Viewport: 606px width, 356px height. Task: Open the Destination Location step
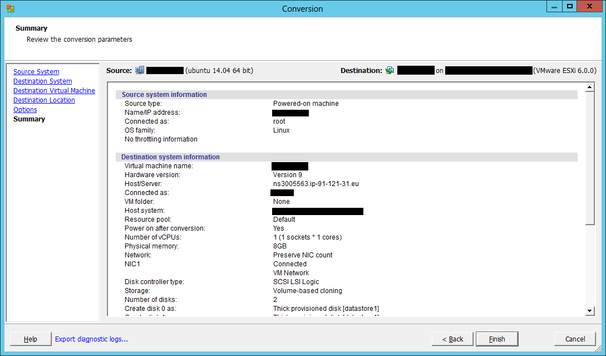point(44,100)
